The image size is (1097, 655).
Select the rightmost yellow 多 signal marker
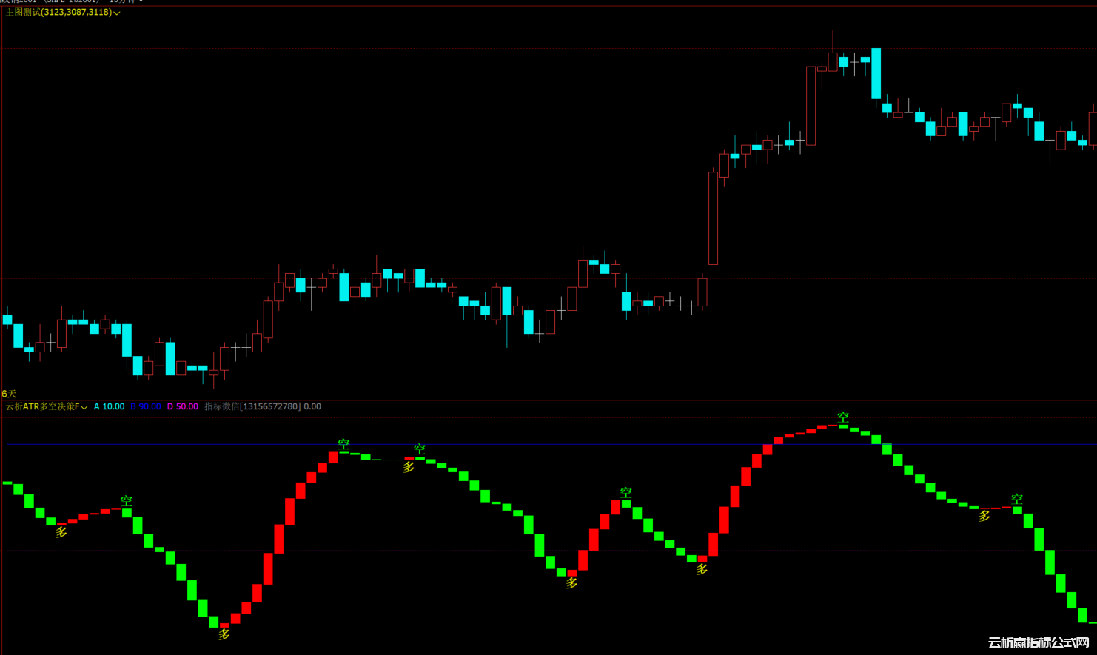(x=984, y=516)
